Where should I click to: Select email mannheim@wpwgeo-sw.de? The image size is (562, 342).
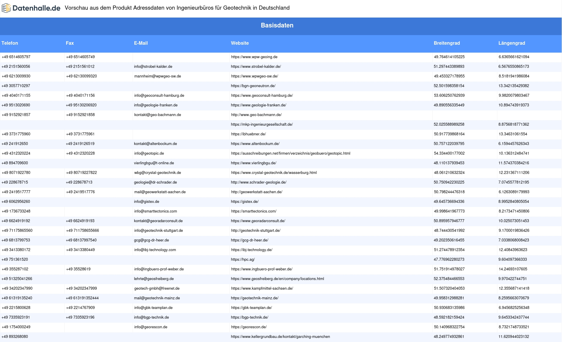coord(157,76)
